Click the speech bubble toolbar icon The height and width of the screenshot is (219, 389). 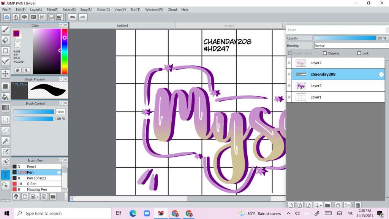coord(24,17)
